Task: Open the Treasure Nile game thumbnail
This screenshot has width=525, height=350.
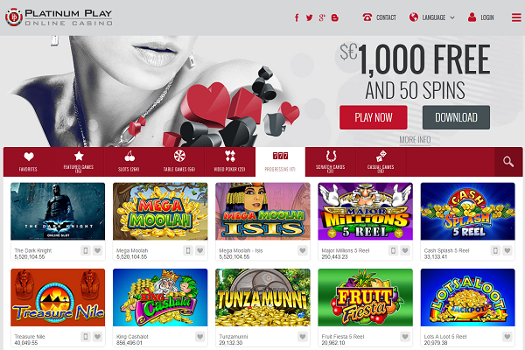Action: [x=58, y=297]
